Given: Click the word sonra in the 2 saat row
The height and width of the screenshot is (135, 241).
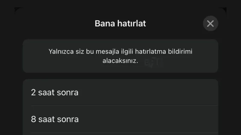Looking at the screenshot, I should [67, 92].
